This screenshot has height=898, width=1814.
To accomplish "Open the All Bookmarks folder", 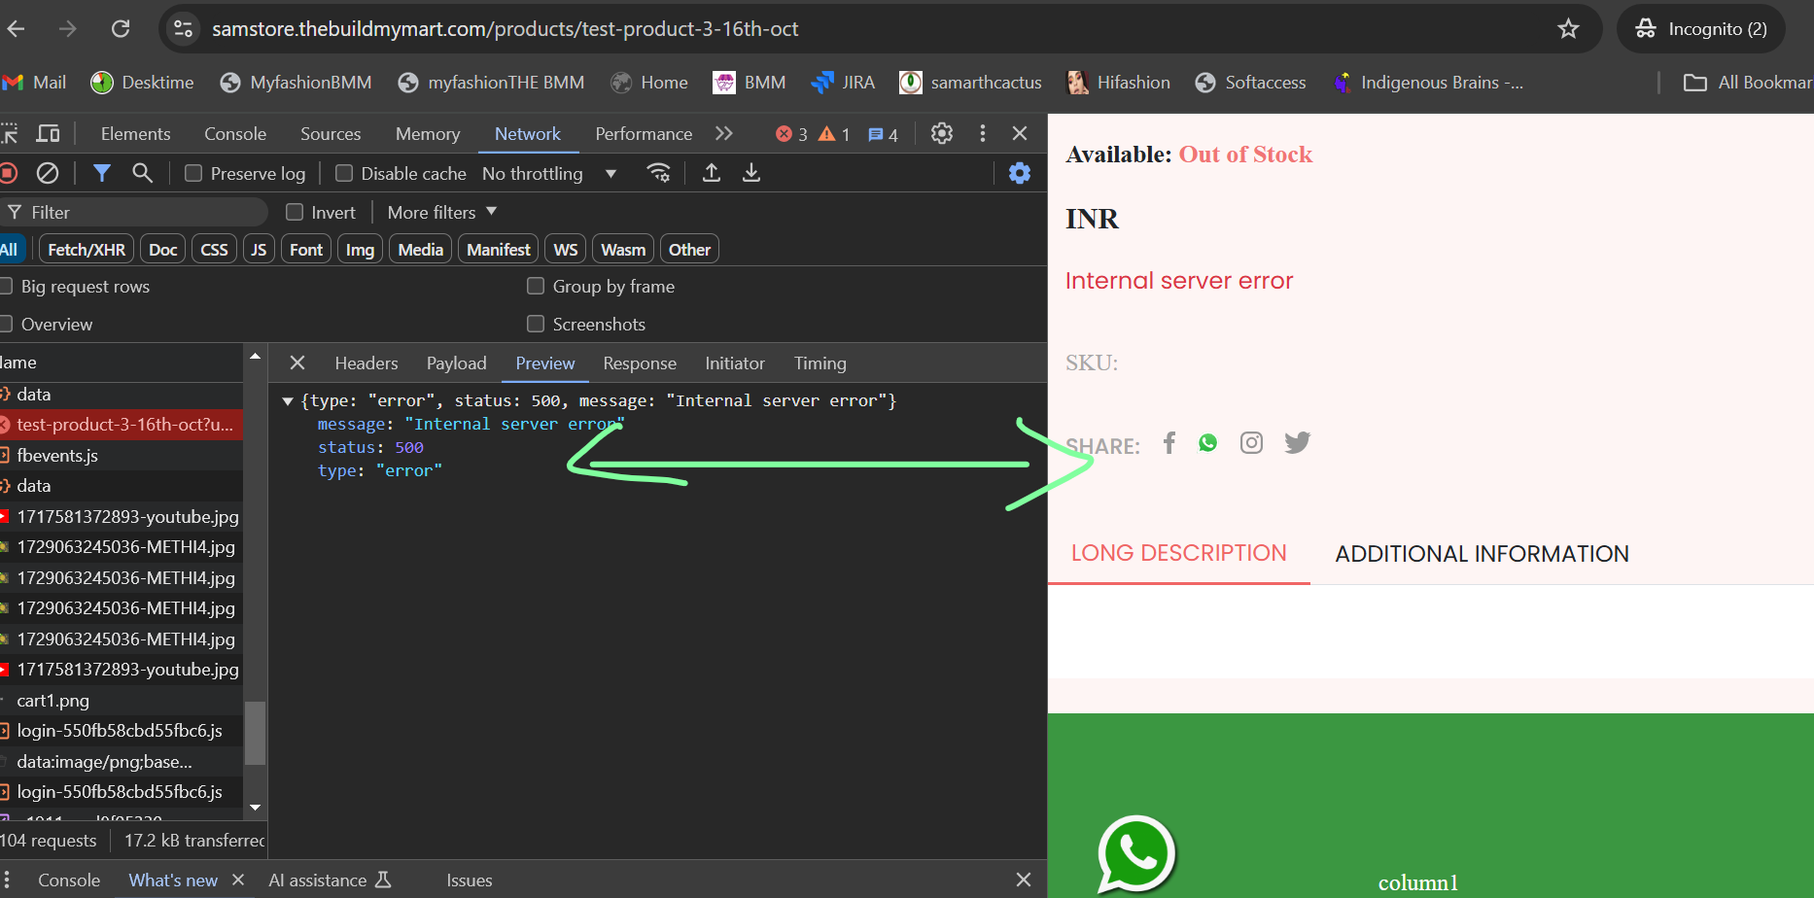I will (x=1748, y=83).
